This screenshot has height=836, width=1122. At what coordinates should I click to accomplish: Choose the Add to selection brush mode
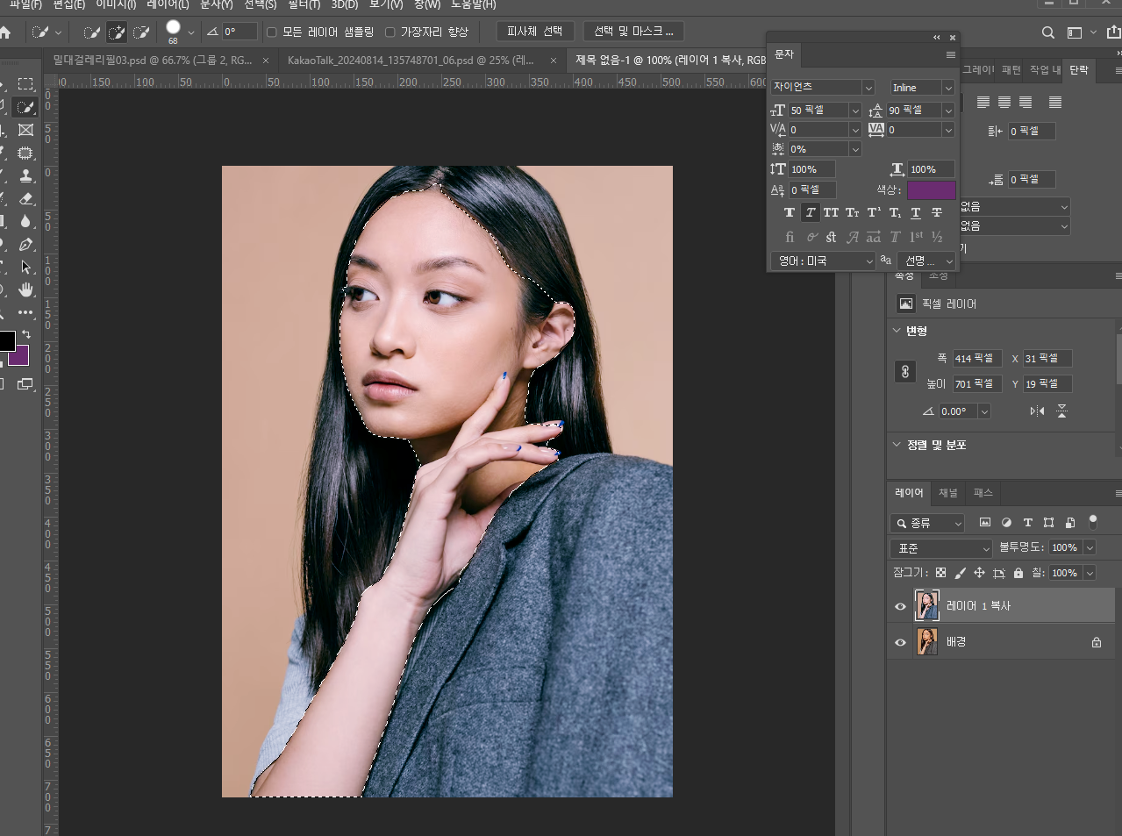click(117, 32)
